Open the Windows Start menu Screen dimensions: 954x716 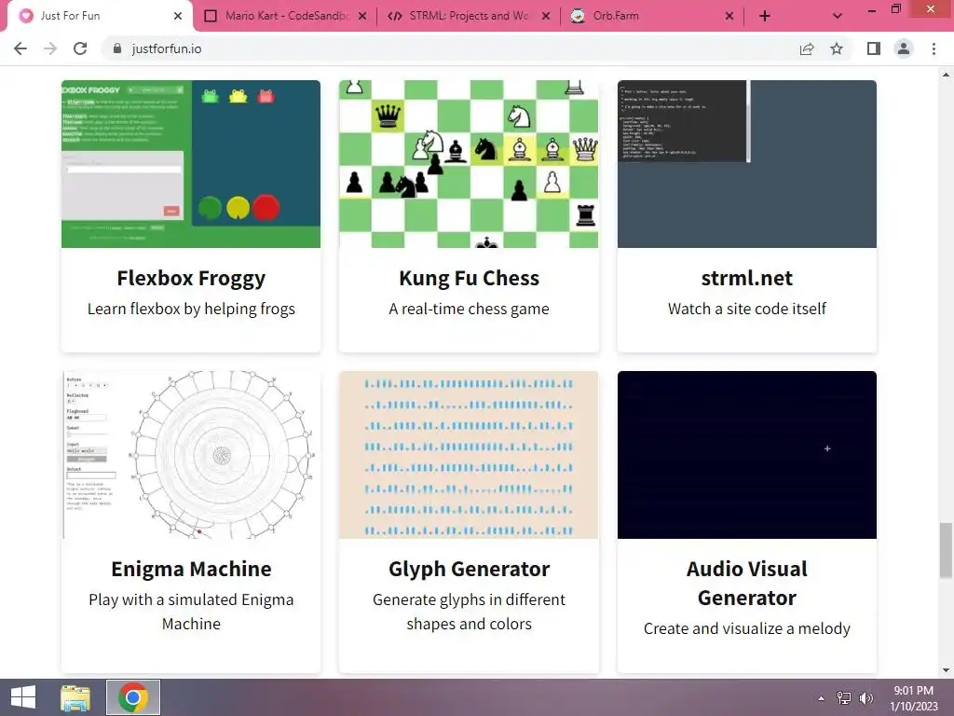point(23,697)
